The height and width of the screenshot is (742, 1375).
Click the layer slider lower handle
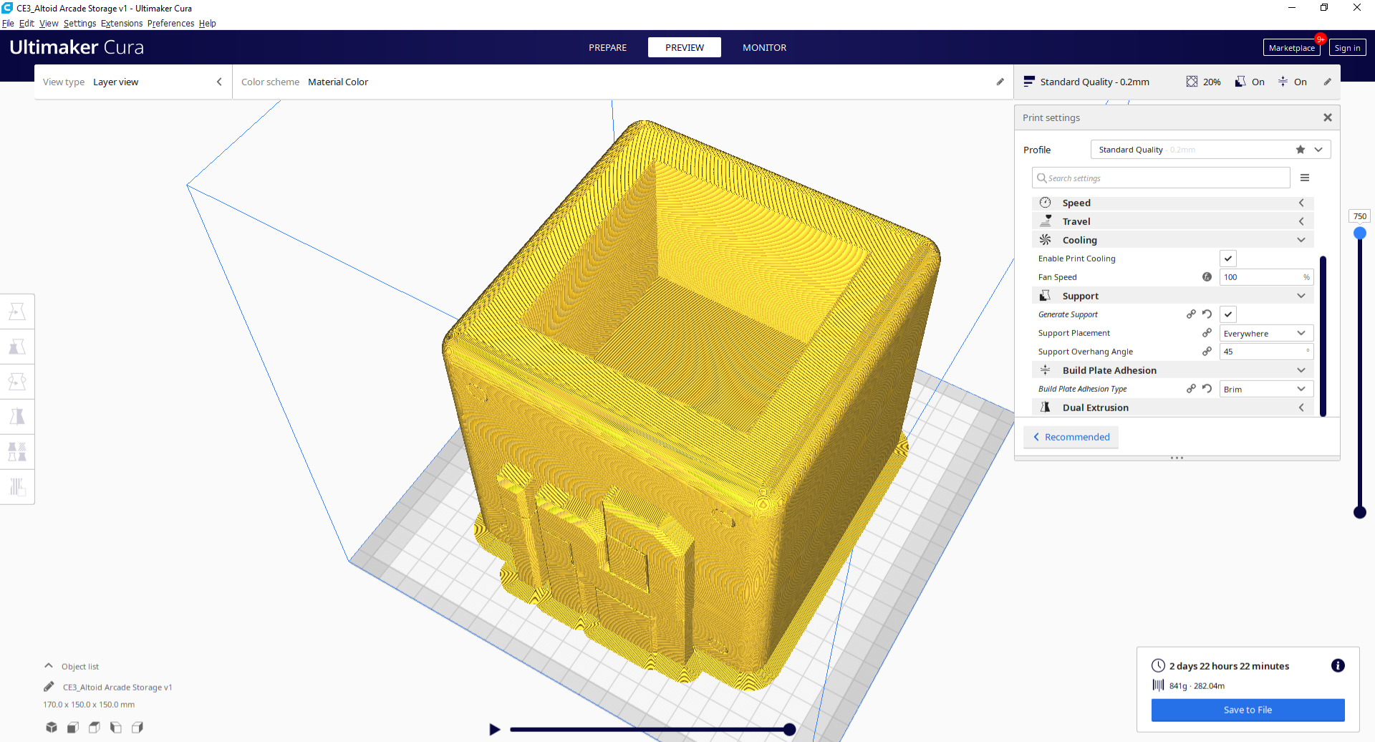point(1359,512)
